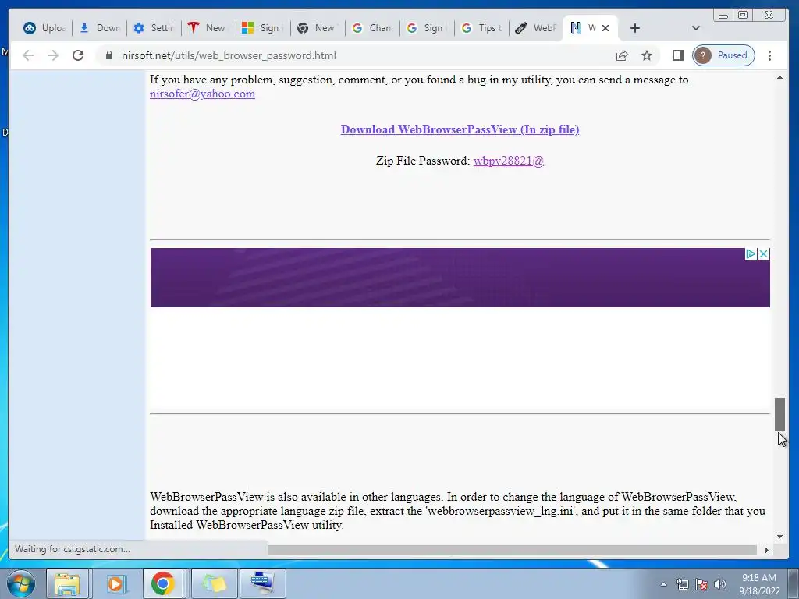Open a new tab with the plus button
This screenshot has height=599, width=799.
tap(635, 28)
